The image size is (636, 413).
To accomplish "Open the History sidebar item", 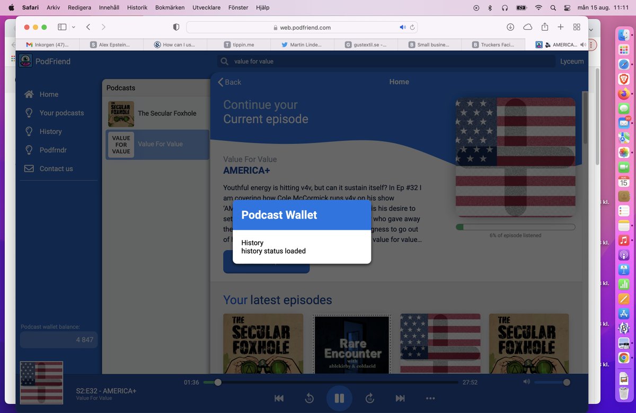I will click(43, 131).
